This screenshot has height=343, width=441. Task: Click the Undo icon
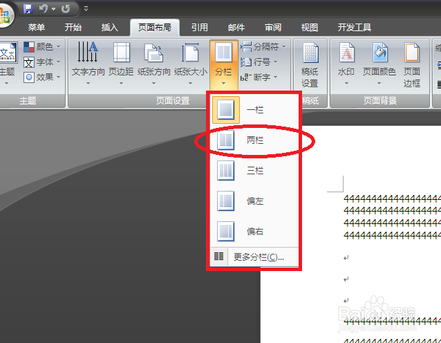tap(44, 9)
